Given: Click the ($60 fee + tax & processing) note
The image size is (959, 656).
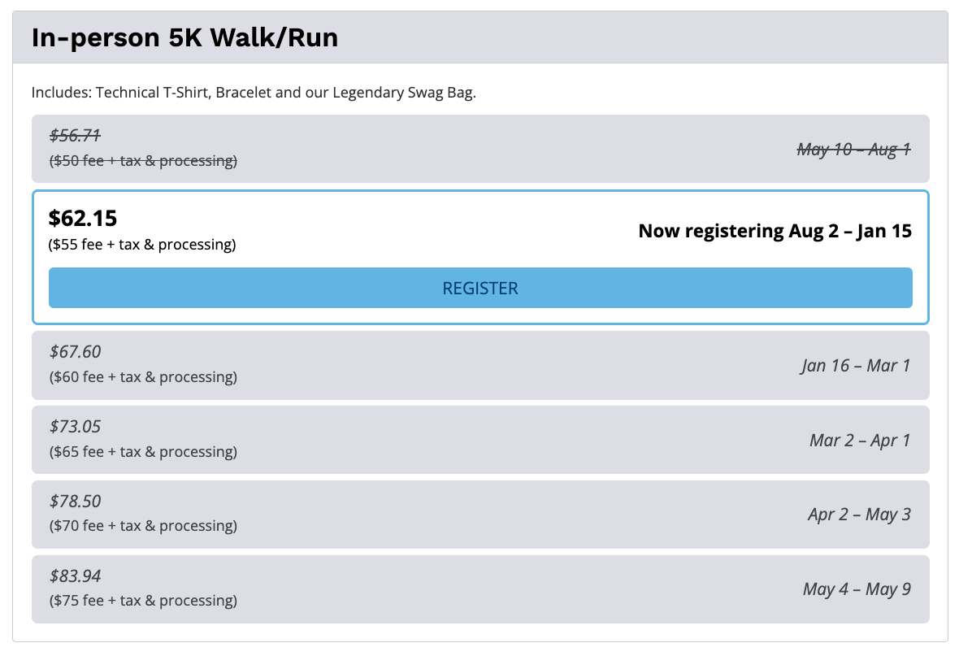Looking at the screenshot, I should point(143,376).
